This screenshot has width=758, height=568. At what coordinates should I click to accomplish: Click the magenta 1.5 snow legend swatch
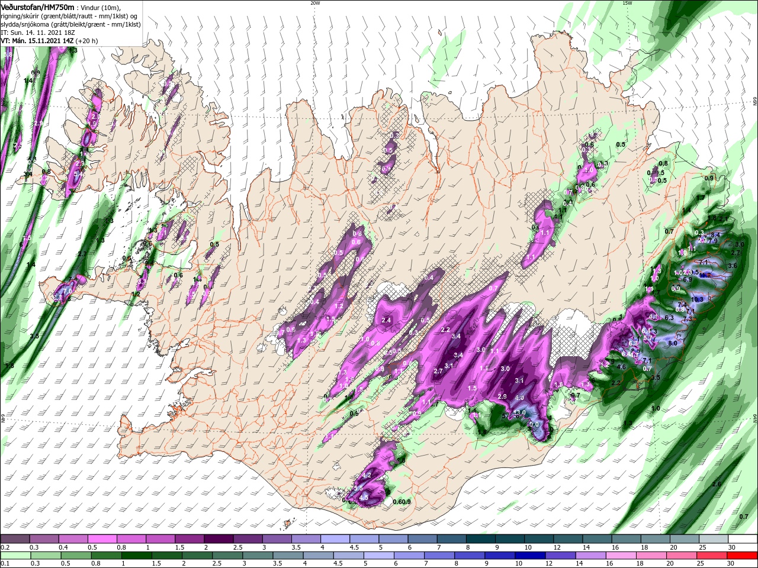tap(189, 539)
